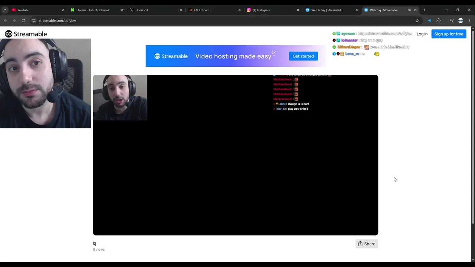Screen dimensions: 475x267
Task: Minimize the Chrome window
Action: pyautogui.click(x=446, y=10)
